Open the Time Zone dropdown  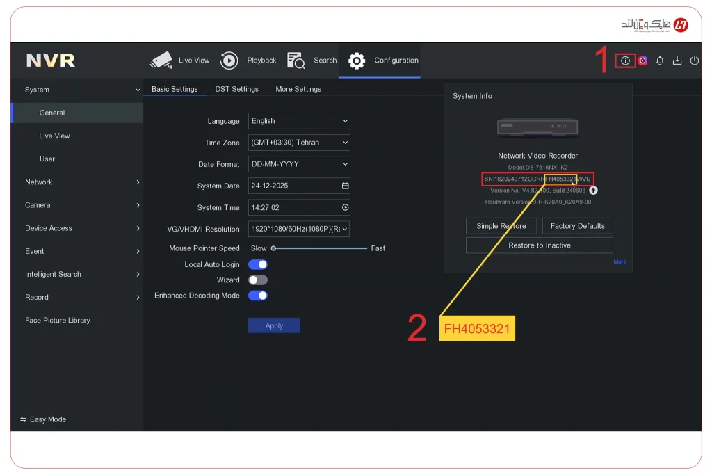(x=299, y=143)
